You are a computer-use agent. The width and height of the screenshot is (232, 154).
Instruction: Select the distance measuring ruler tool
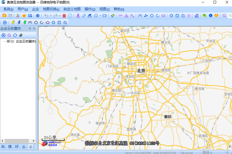[x=83, y=16]
